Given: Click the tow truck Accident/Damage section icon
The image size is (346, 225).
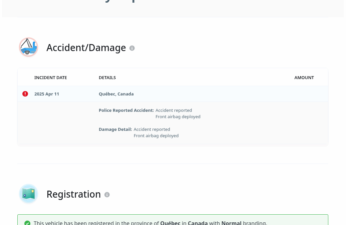Looking at the screenshot, I should pos(28,47).
